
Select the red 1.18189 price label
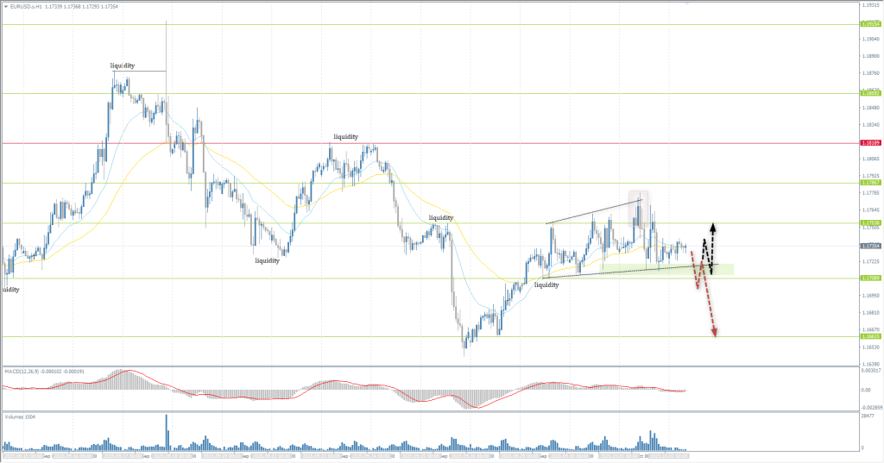pyautogui.click(x=869, y=143)
